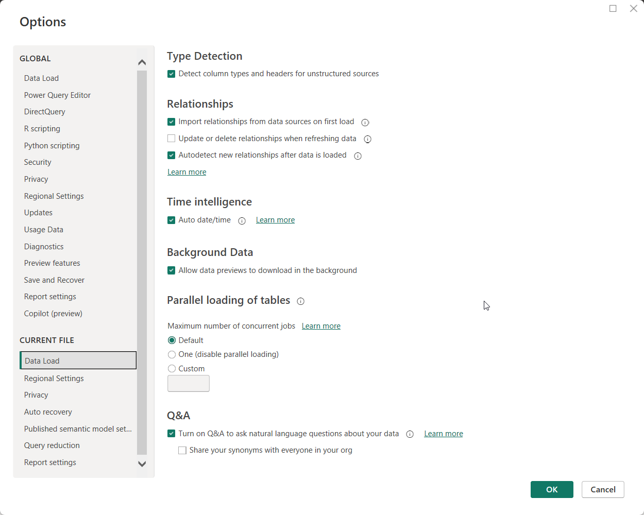The width and height of the screenshot is (644, 515).
Task: Maximize the Options dialog window
Action: [613, 8]
